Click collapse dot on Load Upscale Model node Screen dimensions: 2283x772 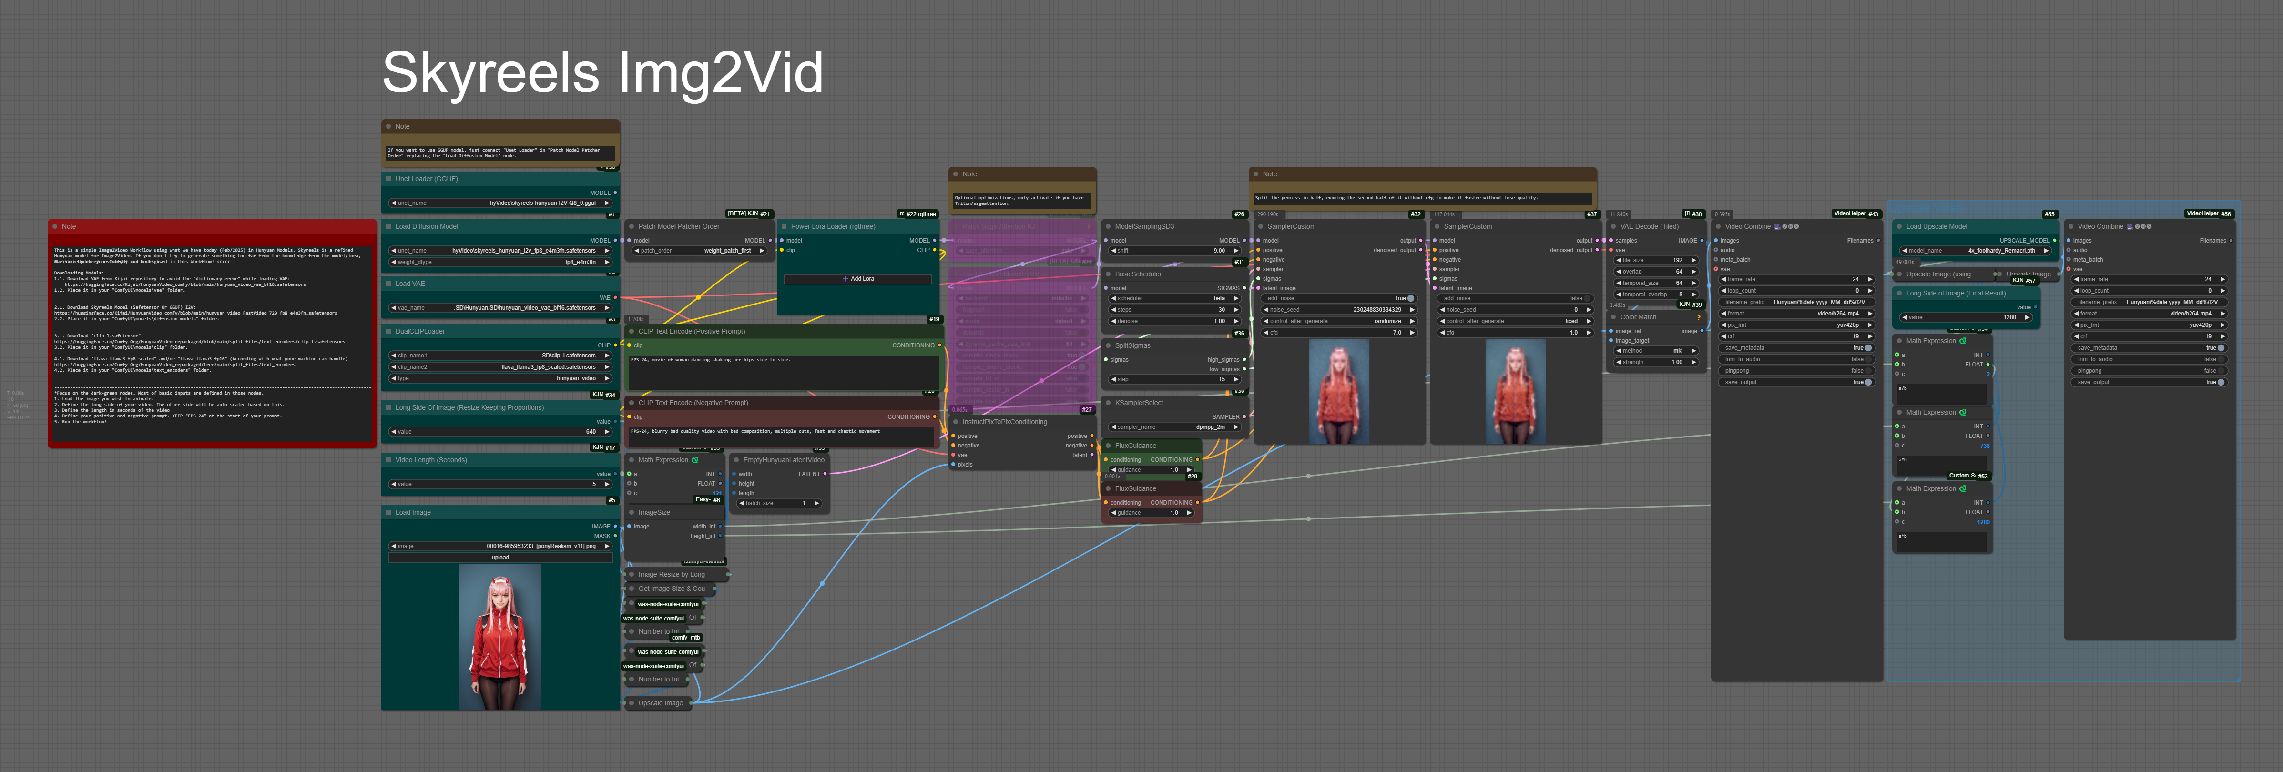pyautogui.click(x=1899, y=227)
